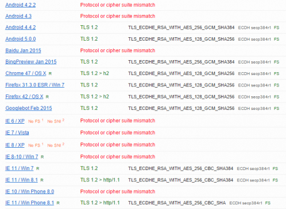286x209 pixels.
Task: Open the IE 8-10 / Win 7 link
Action: [x=22, y=157]
